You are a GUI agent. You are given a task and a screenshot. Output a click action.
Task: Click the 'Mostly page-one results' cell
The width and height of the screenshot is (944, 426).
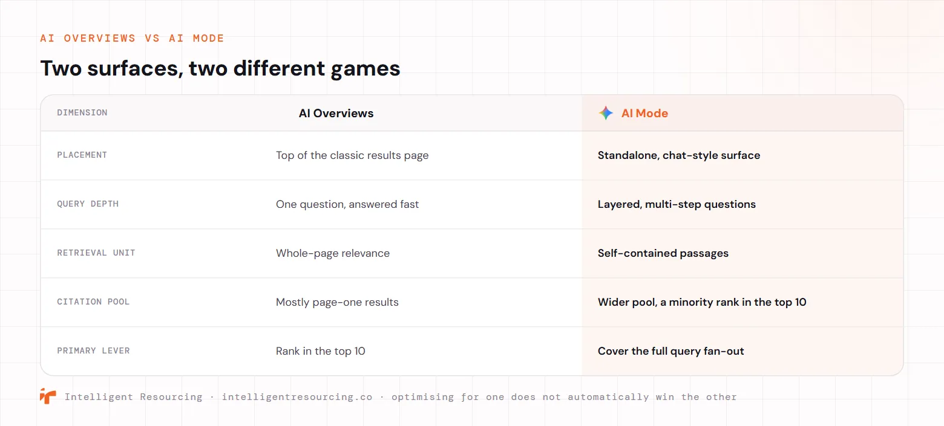(x=337, y=302)
